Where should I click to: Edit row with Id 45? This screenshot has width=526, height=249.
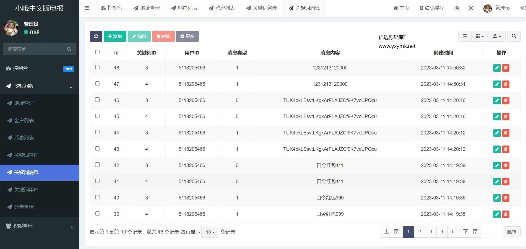click(497, 116)
